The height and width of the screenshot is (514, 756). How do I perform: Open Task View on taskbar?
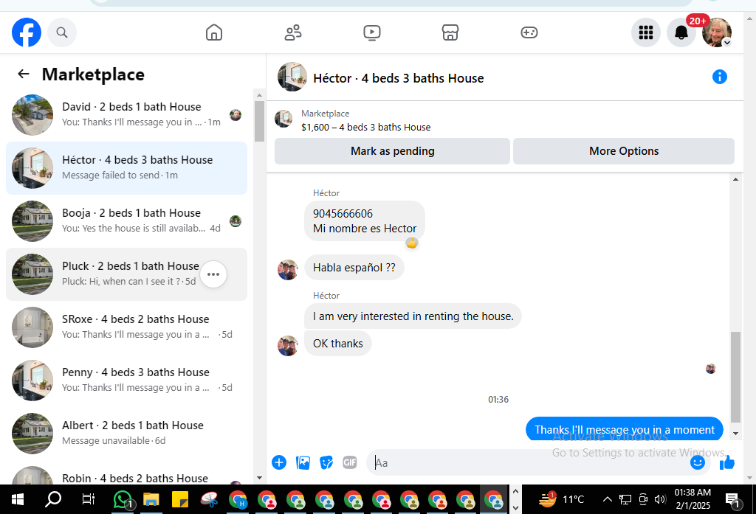pyautogui.click(x=89, y=499)
